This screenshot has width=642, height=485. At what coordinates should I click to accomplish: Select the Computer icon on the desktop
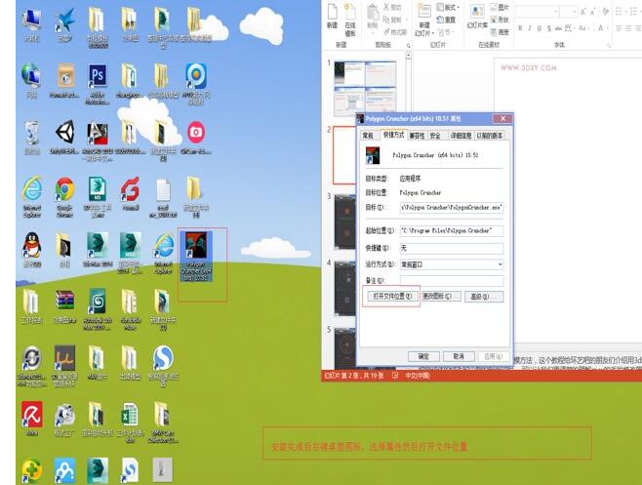pyautogui.click(x=31, y=25)
